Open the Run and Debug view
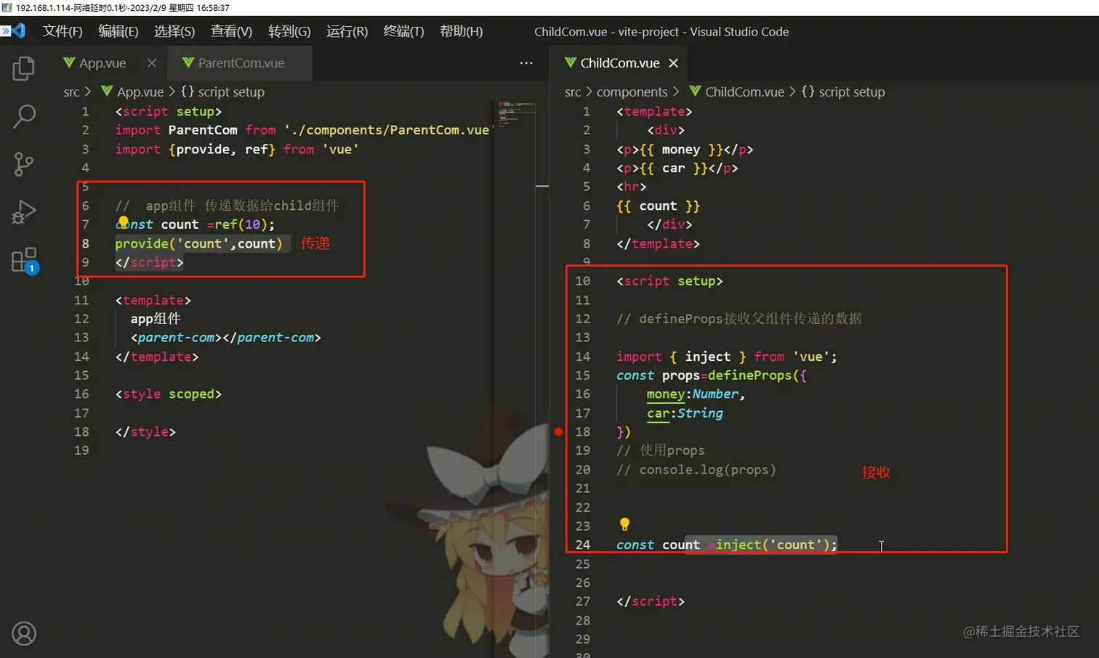Screen dimensions: 1099x658 (23, 212)
